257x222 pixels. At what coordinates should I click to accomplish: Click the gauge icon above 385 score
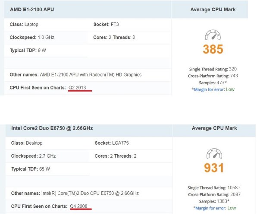213,35
